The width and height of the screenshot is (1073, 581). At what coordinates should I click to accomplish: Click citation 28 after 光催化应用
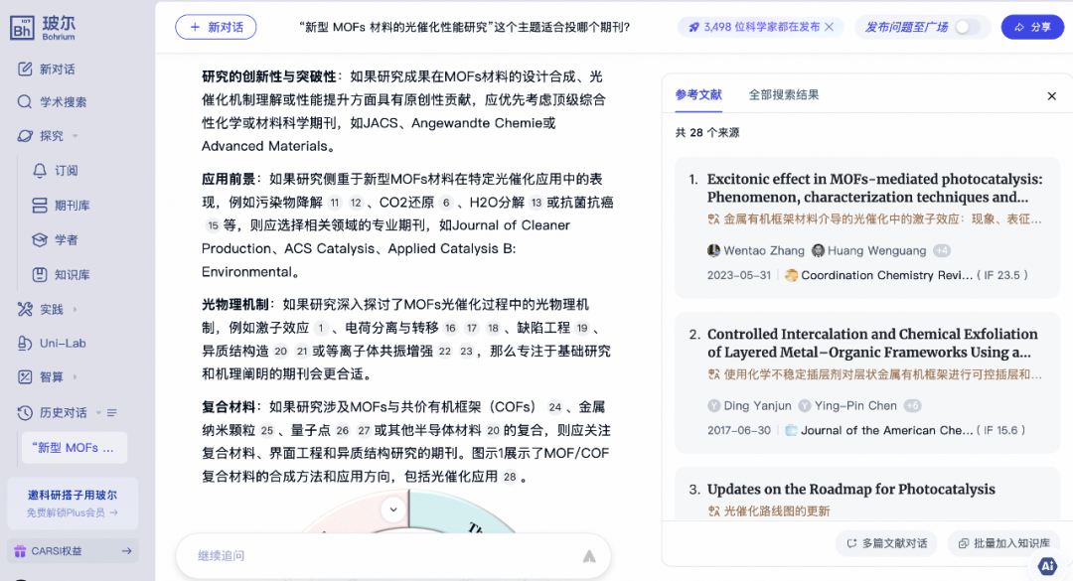click(509, 477)
